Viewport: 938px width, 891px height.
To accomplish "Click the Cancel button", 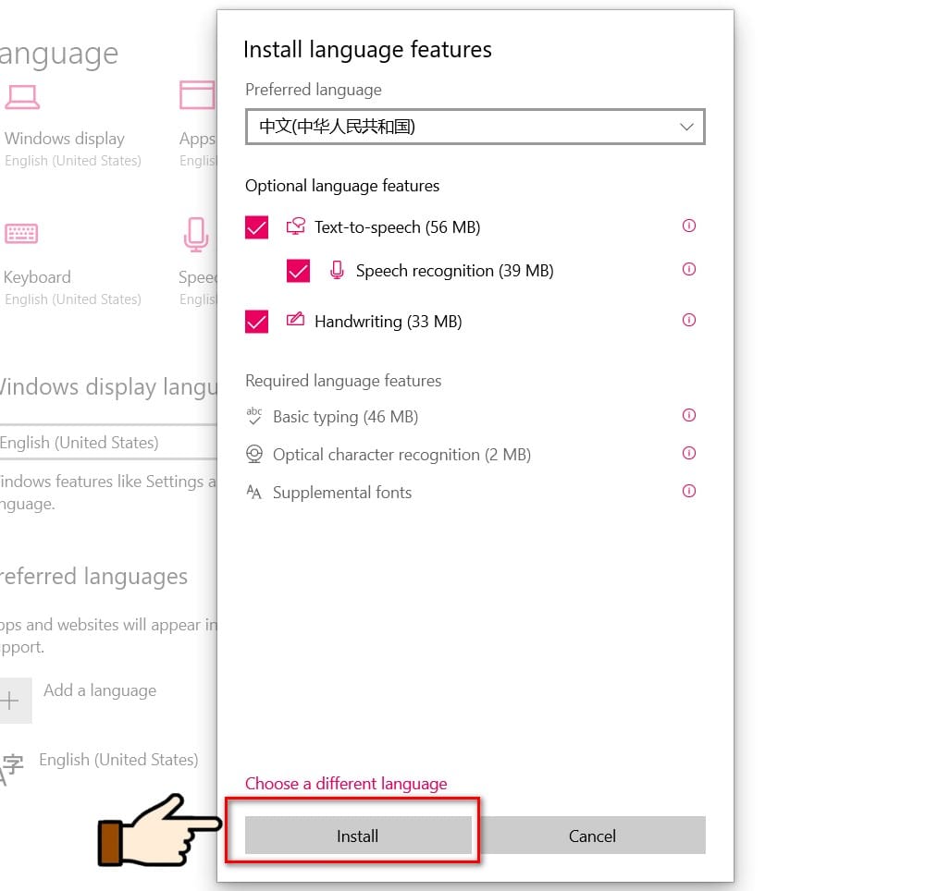I will (x=592, y=836).
